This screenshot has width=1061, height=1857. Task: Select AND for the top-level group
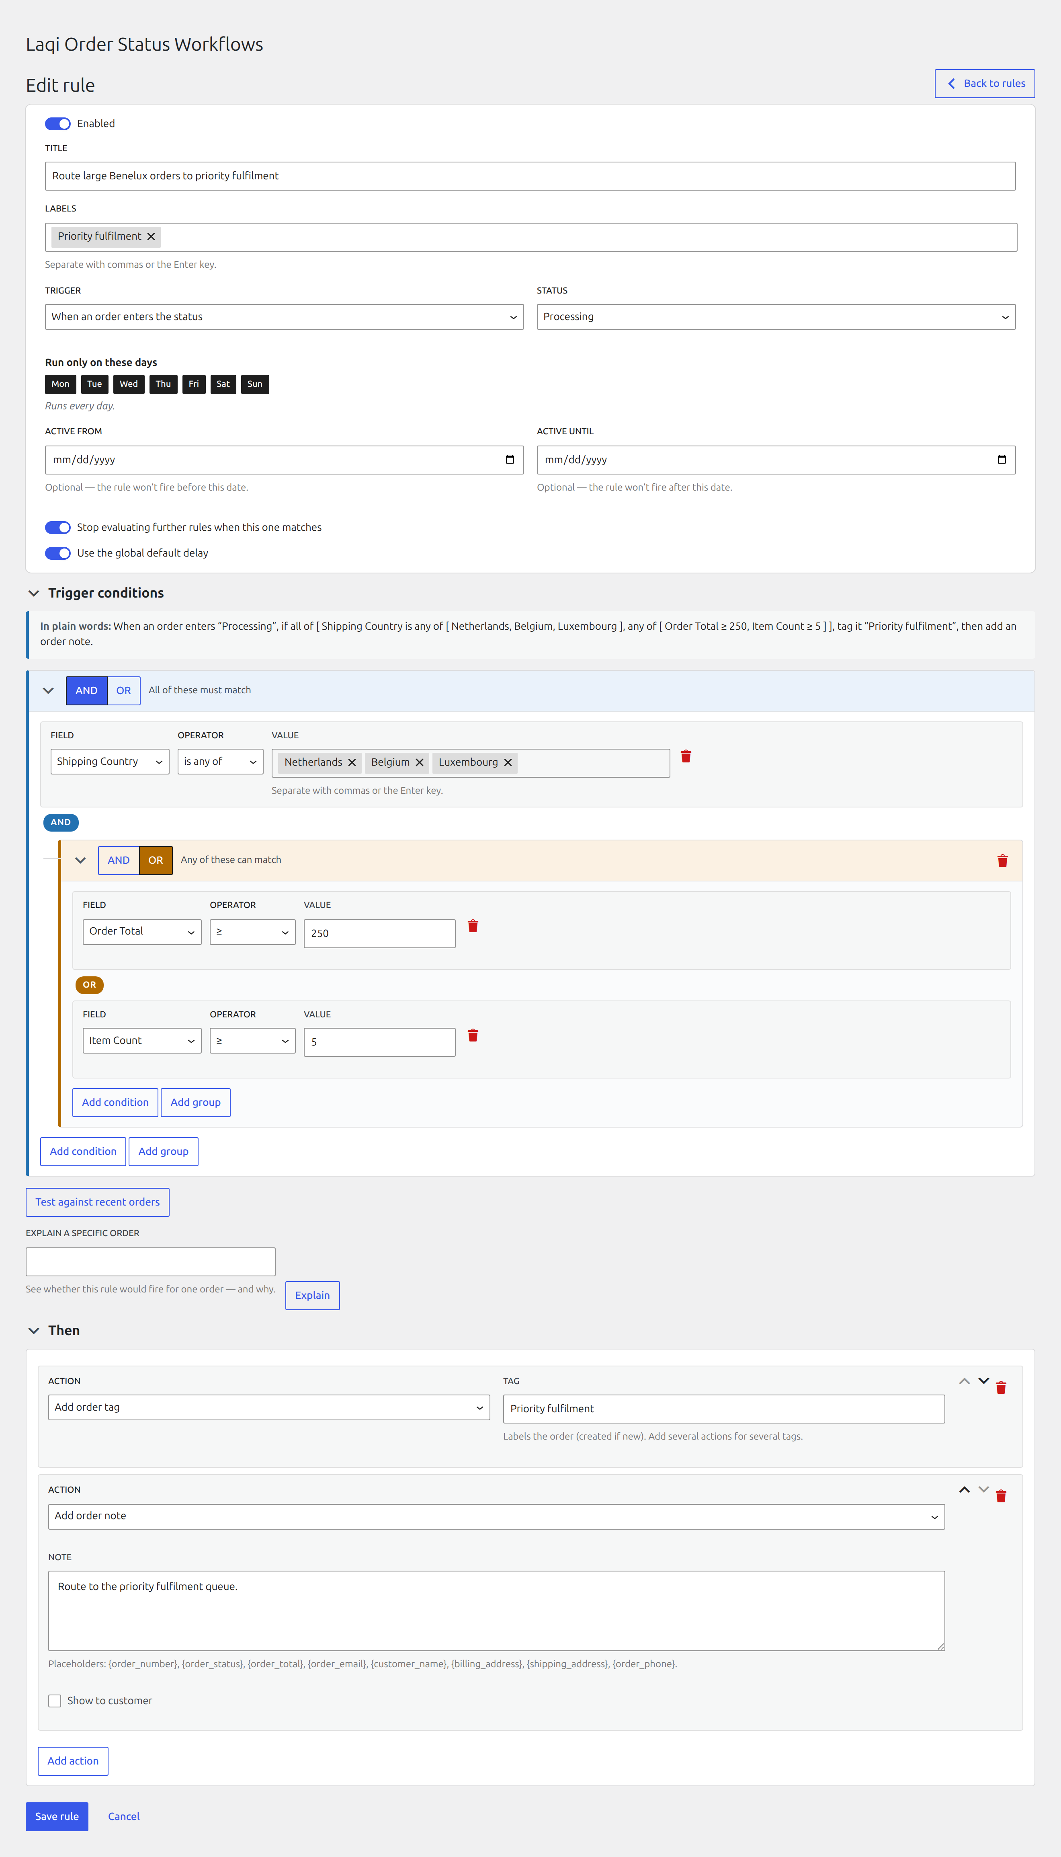[87, 690]
